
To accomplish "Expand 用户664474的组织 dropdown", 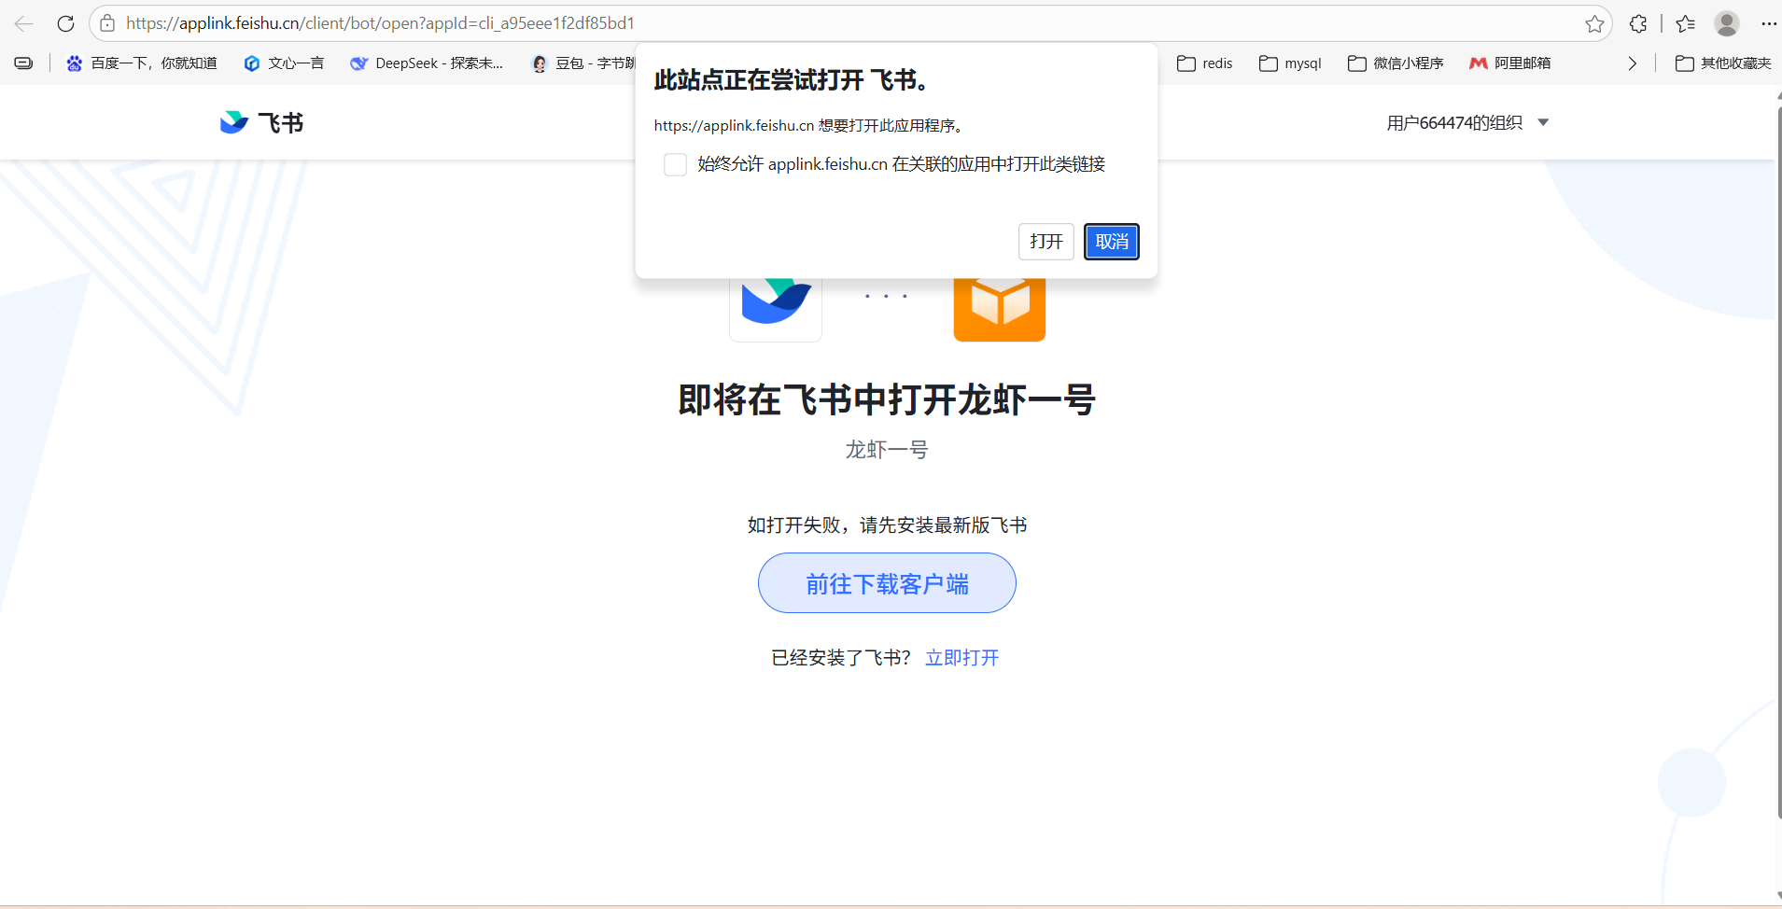I will (x=1467, y=122).
